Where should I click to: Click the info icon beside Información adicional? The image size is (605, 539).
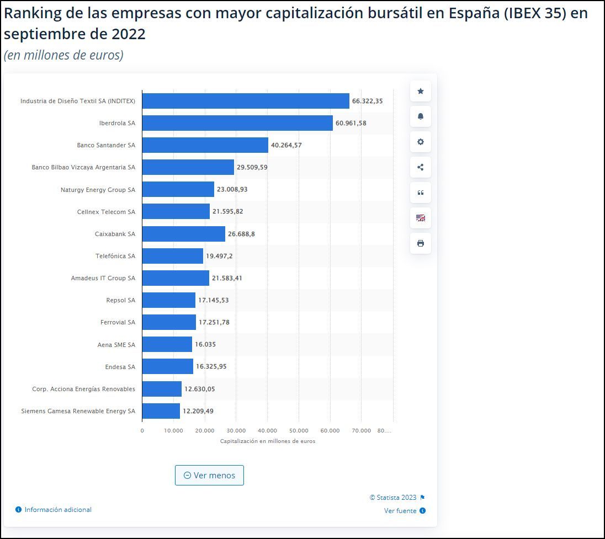coord(19,510)
